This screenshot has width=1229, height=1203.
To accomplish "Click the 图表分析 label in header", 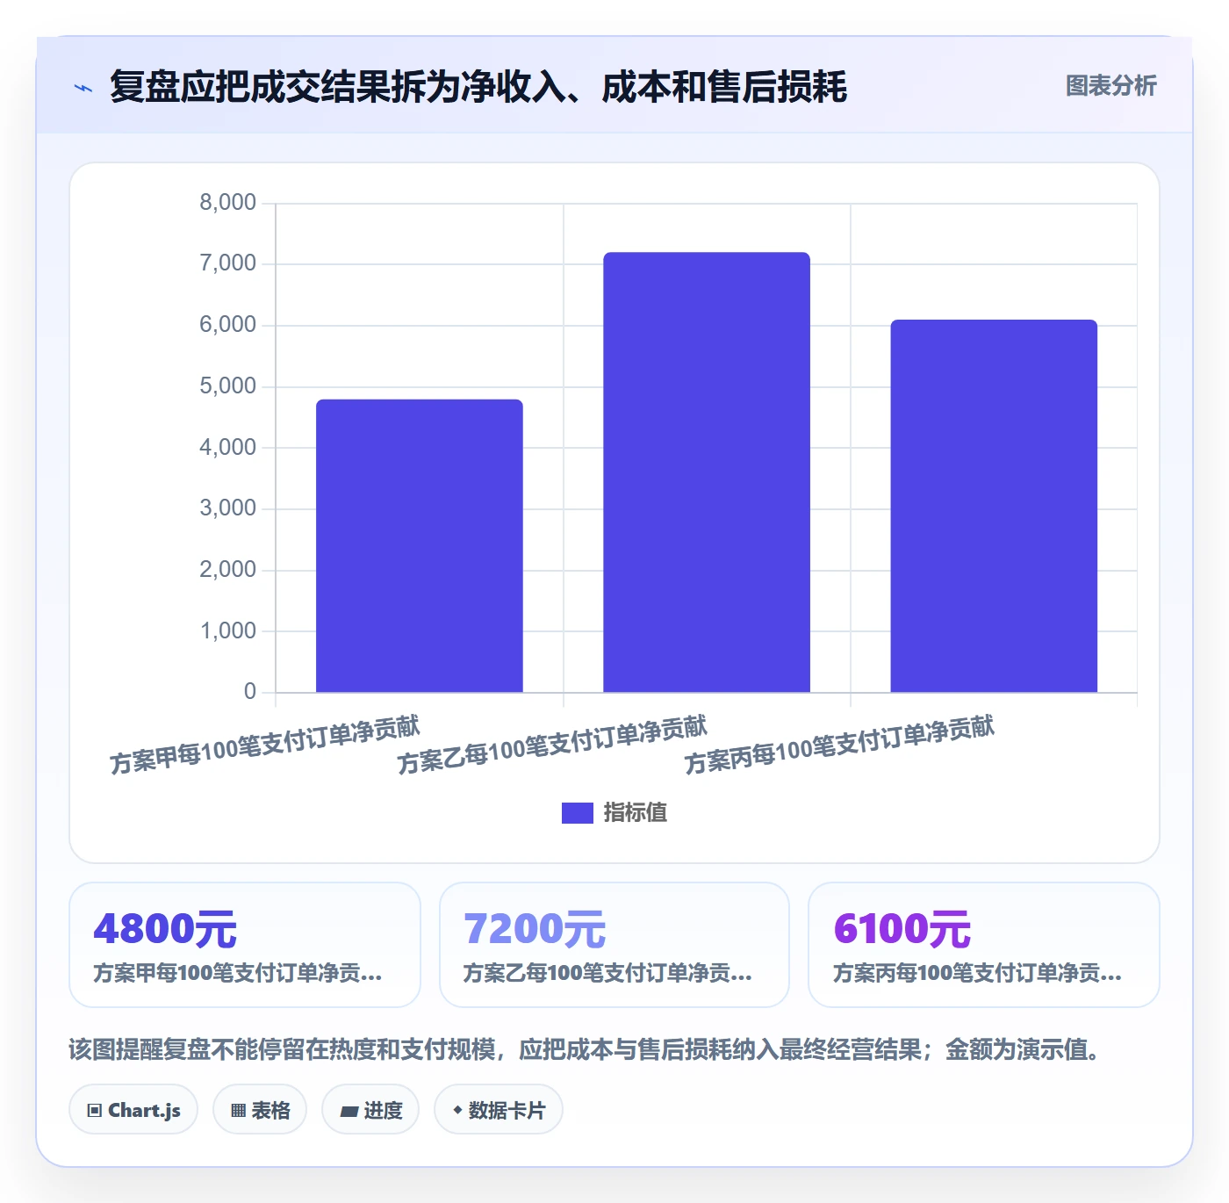I will [1110, 86].
